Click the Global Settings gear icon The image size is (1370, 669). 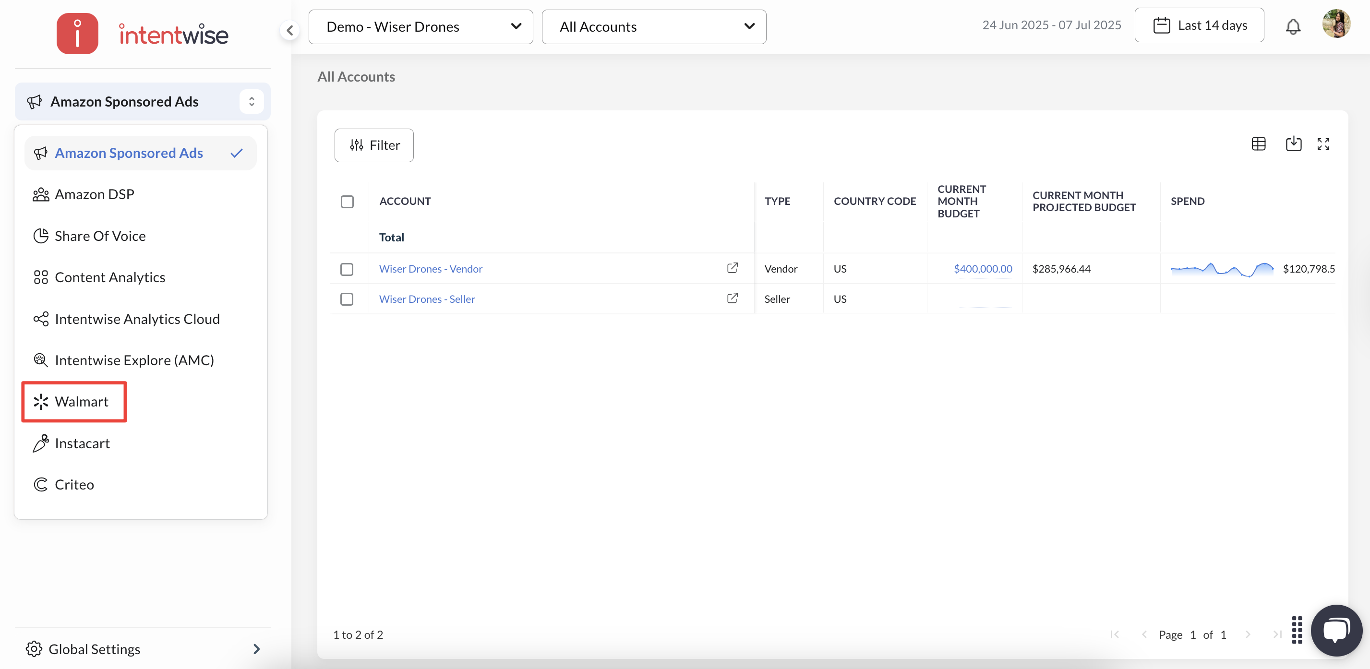point(34,649)
